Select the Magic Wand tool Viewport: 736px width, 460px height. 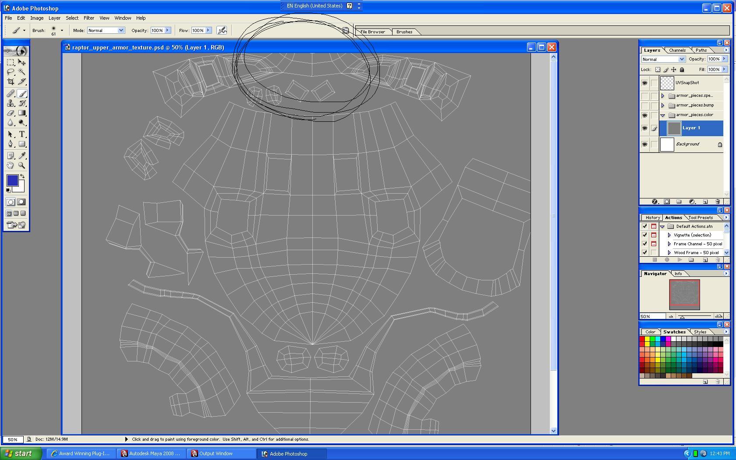[21, 72]
